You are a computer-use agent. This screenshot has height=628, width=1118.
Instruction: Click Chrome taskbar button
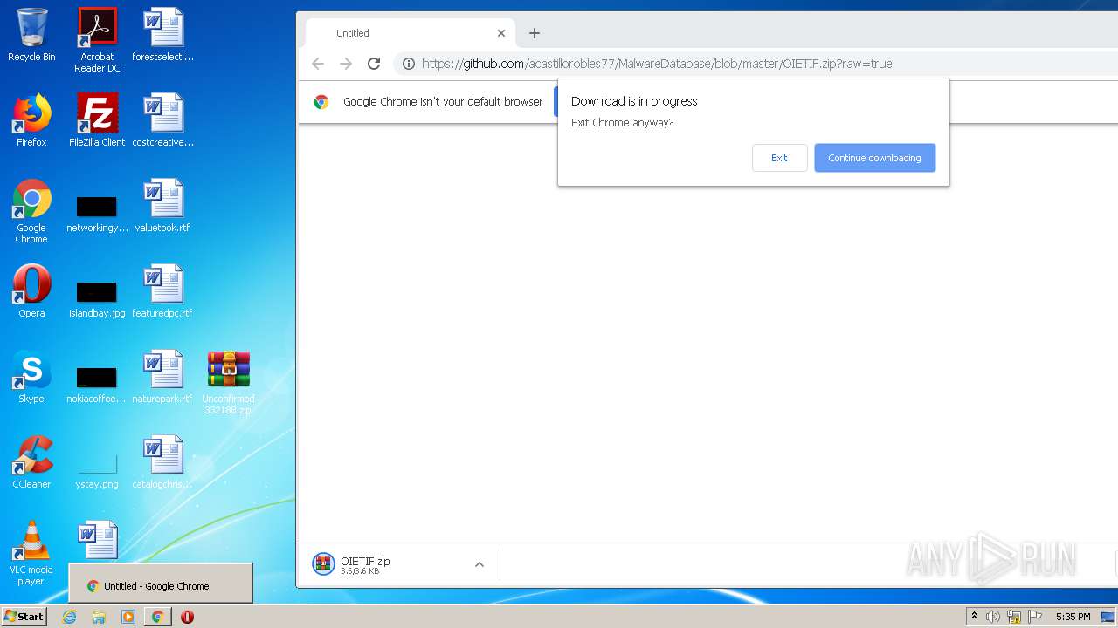(x=157, y=617)
